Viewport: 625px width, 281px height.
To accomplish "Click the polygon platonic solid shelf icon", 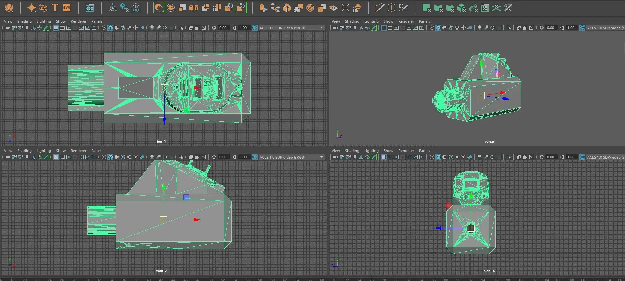I will pos(9,8).
